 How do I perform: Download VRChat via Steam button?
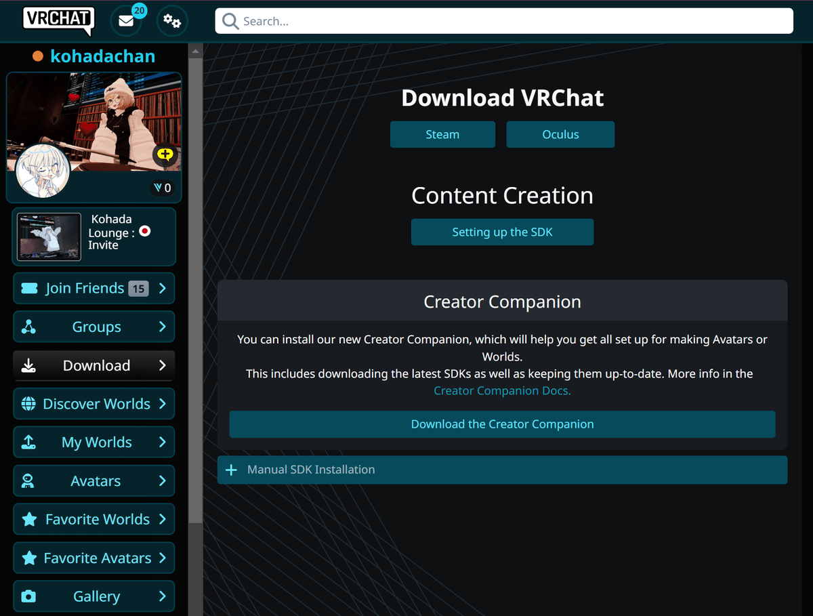pyautogui.click(x=442, y=134)
